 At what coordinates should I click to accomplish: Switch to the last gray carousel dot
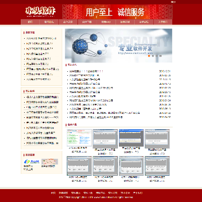(x=160, y=56)
